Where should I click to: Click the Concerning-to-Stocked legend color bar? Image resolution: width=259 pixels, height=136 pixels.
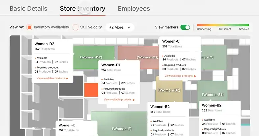223,25
